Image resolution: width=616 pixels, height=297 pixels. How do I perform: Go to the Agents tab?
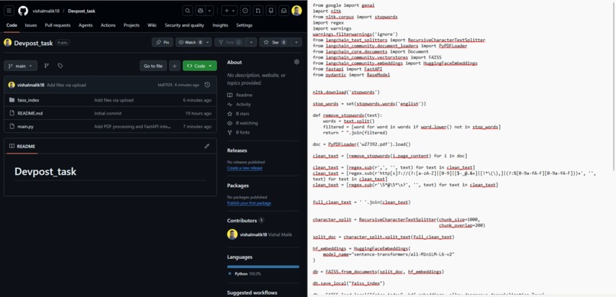[x=86, y=25]
